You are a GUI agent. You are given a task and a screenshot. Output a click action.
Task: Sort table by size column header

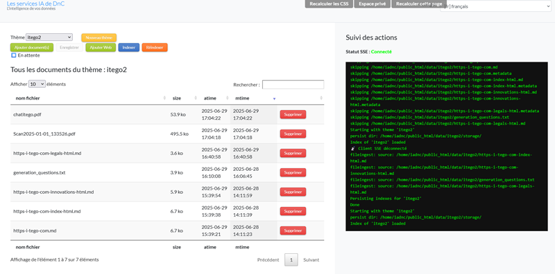click(x=183, y=98)
